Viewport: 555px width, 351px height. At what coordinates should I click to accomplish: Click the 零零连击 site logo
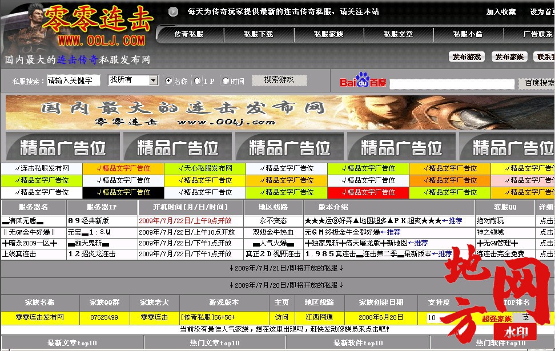pos(97,26)
